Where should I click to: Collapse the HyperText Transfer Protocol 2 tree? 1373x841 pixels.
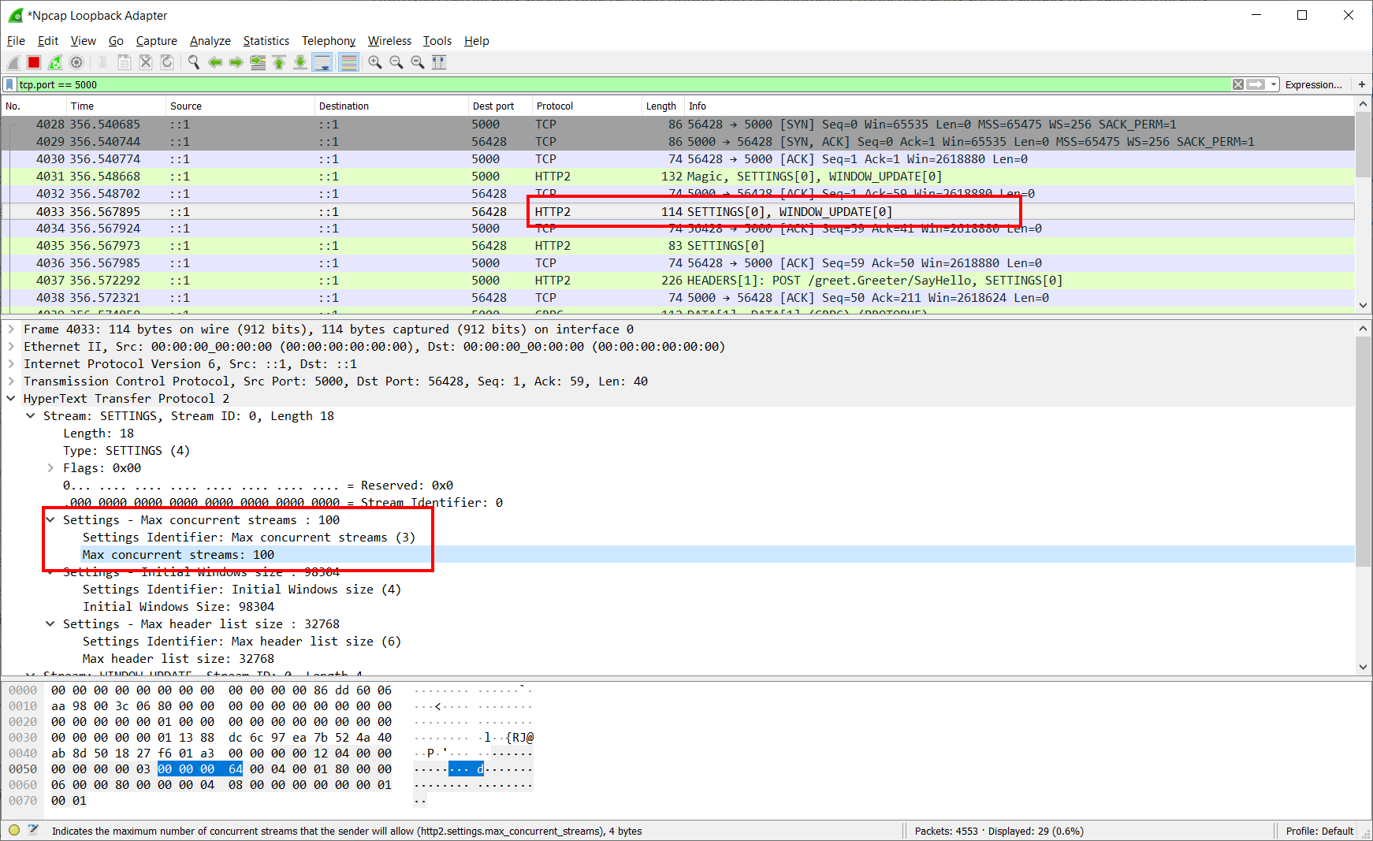pos(11,399)
